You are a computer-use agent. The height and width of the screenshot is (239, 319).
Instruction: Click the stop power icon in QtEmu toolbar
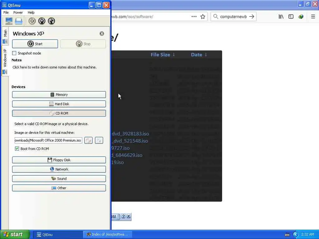42,21
